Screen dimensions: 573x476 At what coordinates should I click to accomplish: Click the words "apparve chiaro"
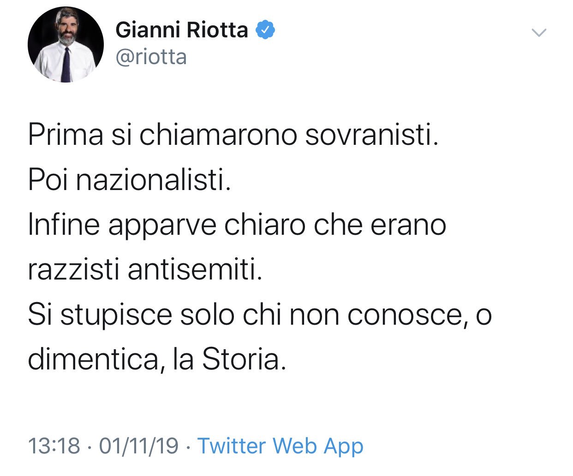click(207, 225)
